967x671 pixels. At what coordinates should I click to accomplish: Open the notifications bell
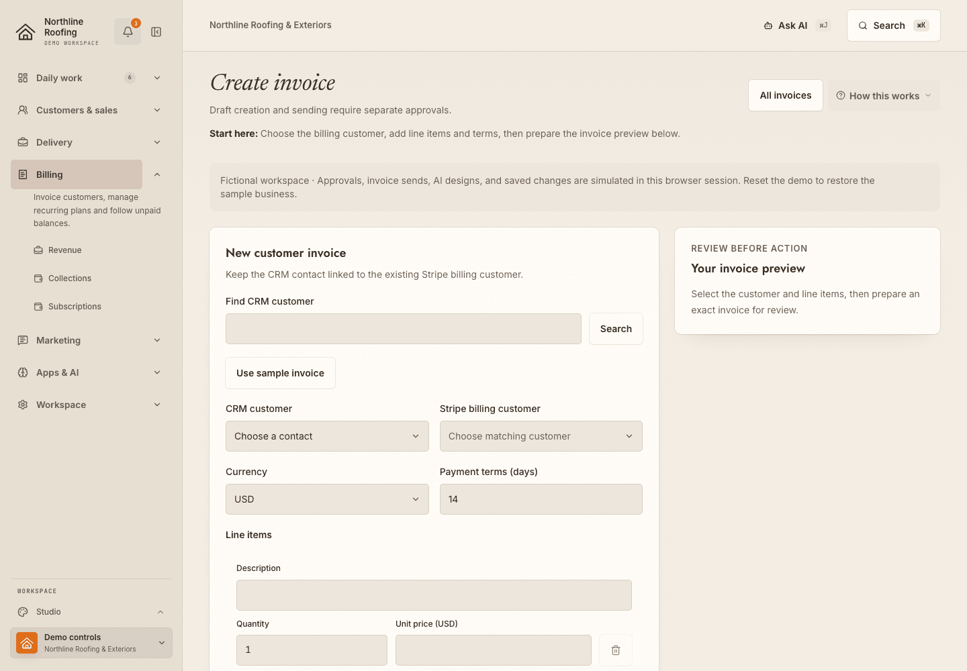pos(128,32)
